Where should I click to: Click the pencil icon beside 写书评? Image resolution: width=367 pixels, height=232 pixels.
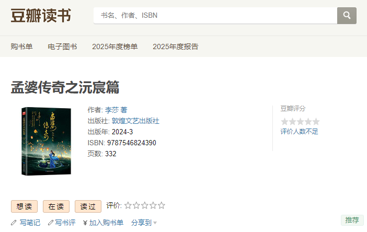click(x=51, y=223)
